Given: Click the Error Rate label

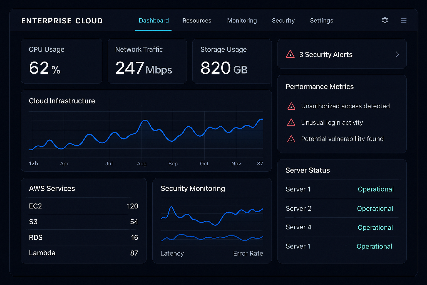Looking at the screenshot, I should coord(248,253).
